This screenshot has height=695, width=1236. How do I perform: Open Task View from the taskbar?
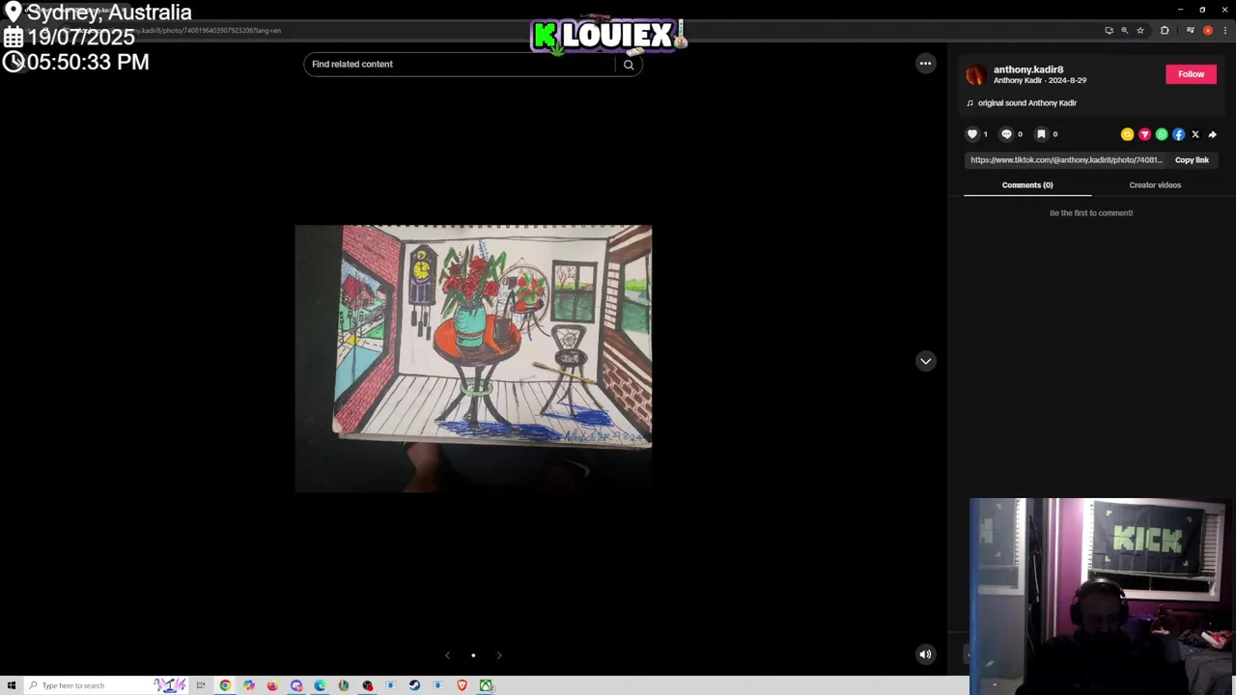tap(201, 685)
